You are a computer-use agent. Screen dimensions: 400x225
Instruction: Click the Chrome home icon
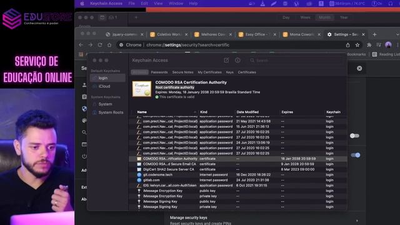[109, 45]
